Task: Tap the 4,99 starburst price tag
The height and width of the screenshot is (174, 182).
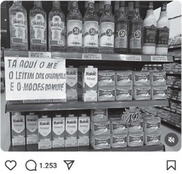Action: coord(132,117)
